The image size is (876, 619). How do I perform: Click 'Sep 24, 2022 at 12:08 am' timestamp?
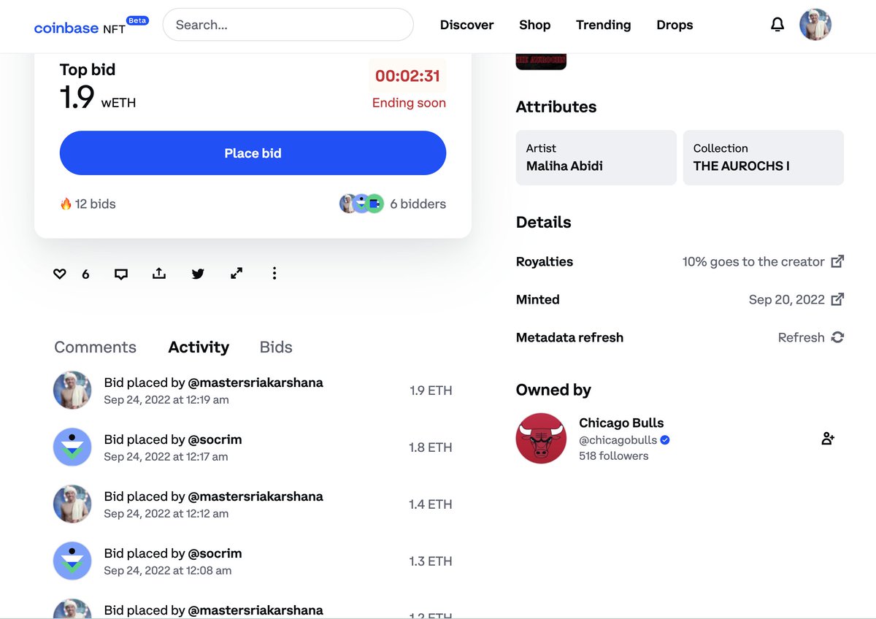168,570
